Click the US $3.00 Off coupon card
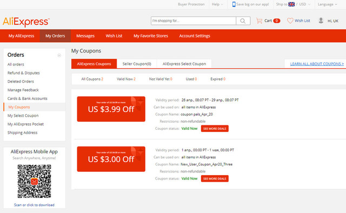Image resolution: width=346 pixels, height=213 pixels. (x=111, y=159)
